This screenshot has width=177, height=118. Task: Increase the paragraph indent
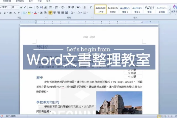pyautogui.click(x=73, y=7)
